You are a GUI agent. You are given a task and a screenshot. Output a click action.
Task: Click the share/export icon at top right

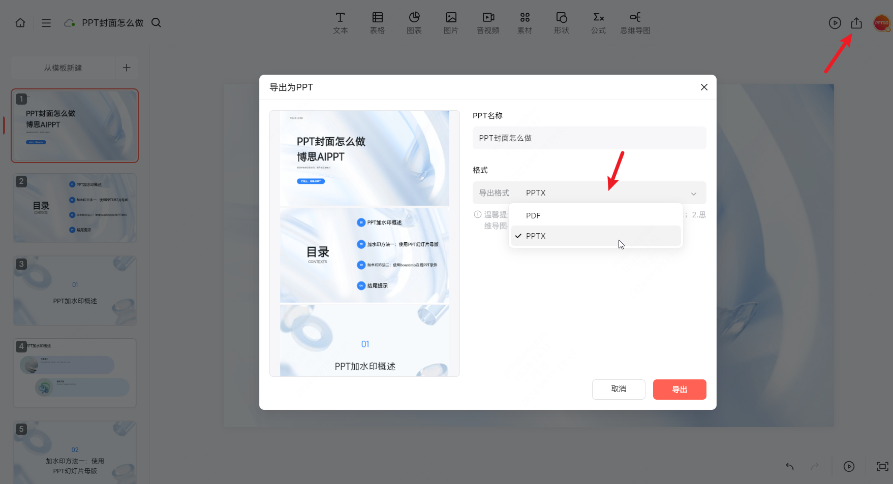pos(856,23)
